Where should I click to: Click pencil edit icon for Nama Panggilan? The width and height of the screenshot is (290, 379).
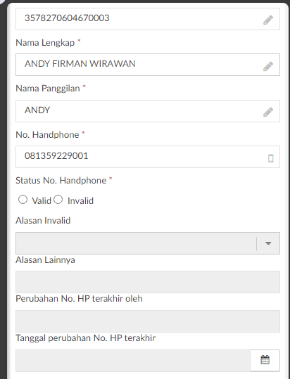(x=268, y=112)
